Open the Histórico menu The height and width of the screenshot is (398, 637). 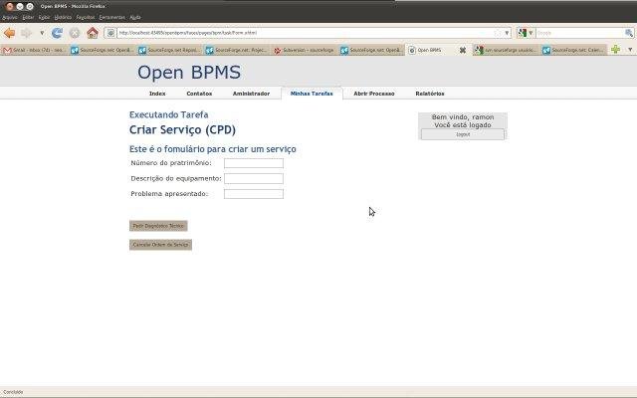[x=63, y=17]
